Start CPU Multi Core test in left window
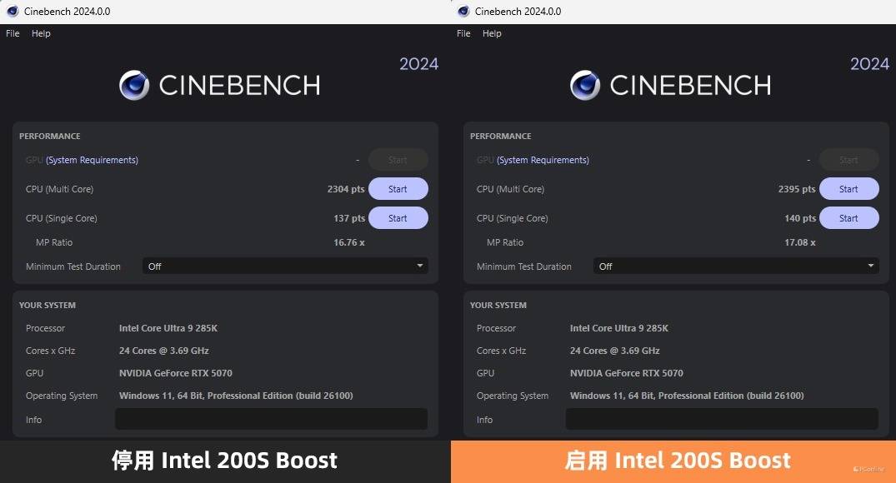Screen dimensions: 896x483 click(398, 189)
